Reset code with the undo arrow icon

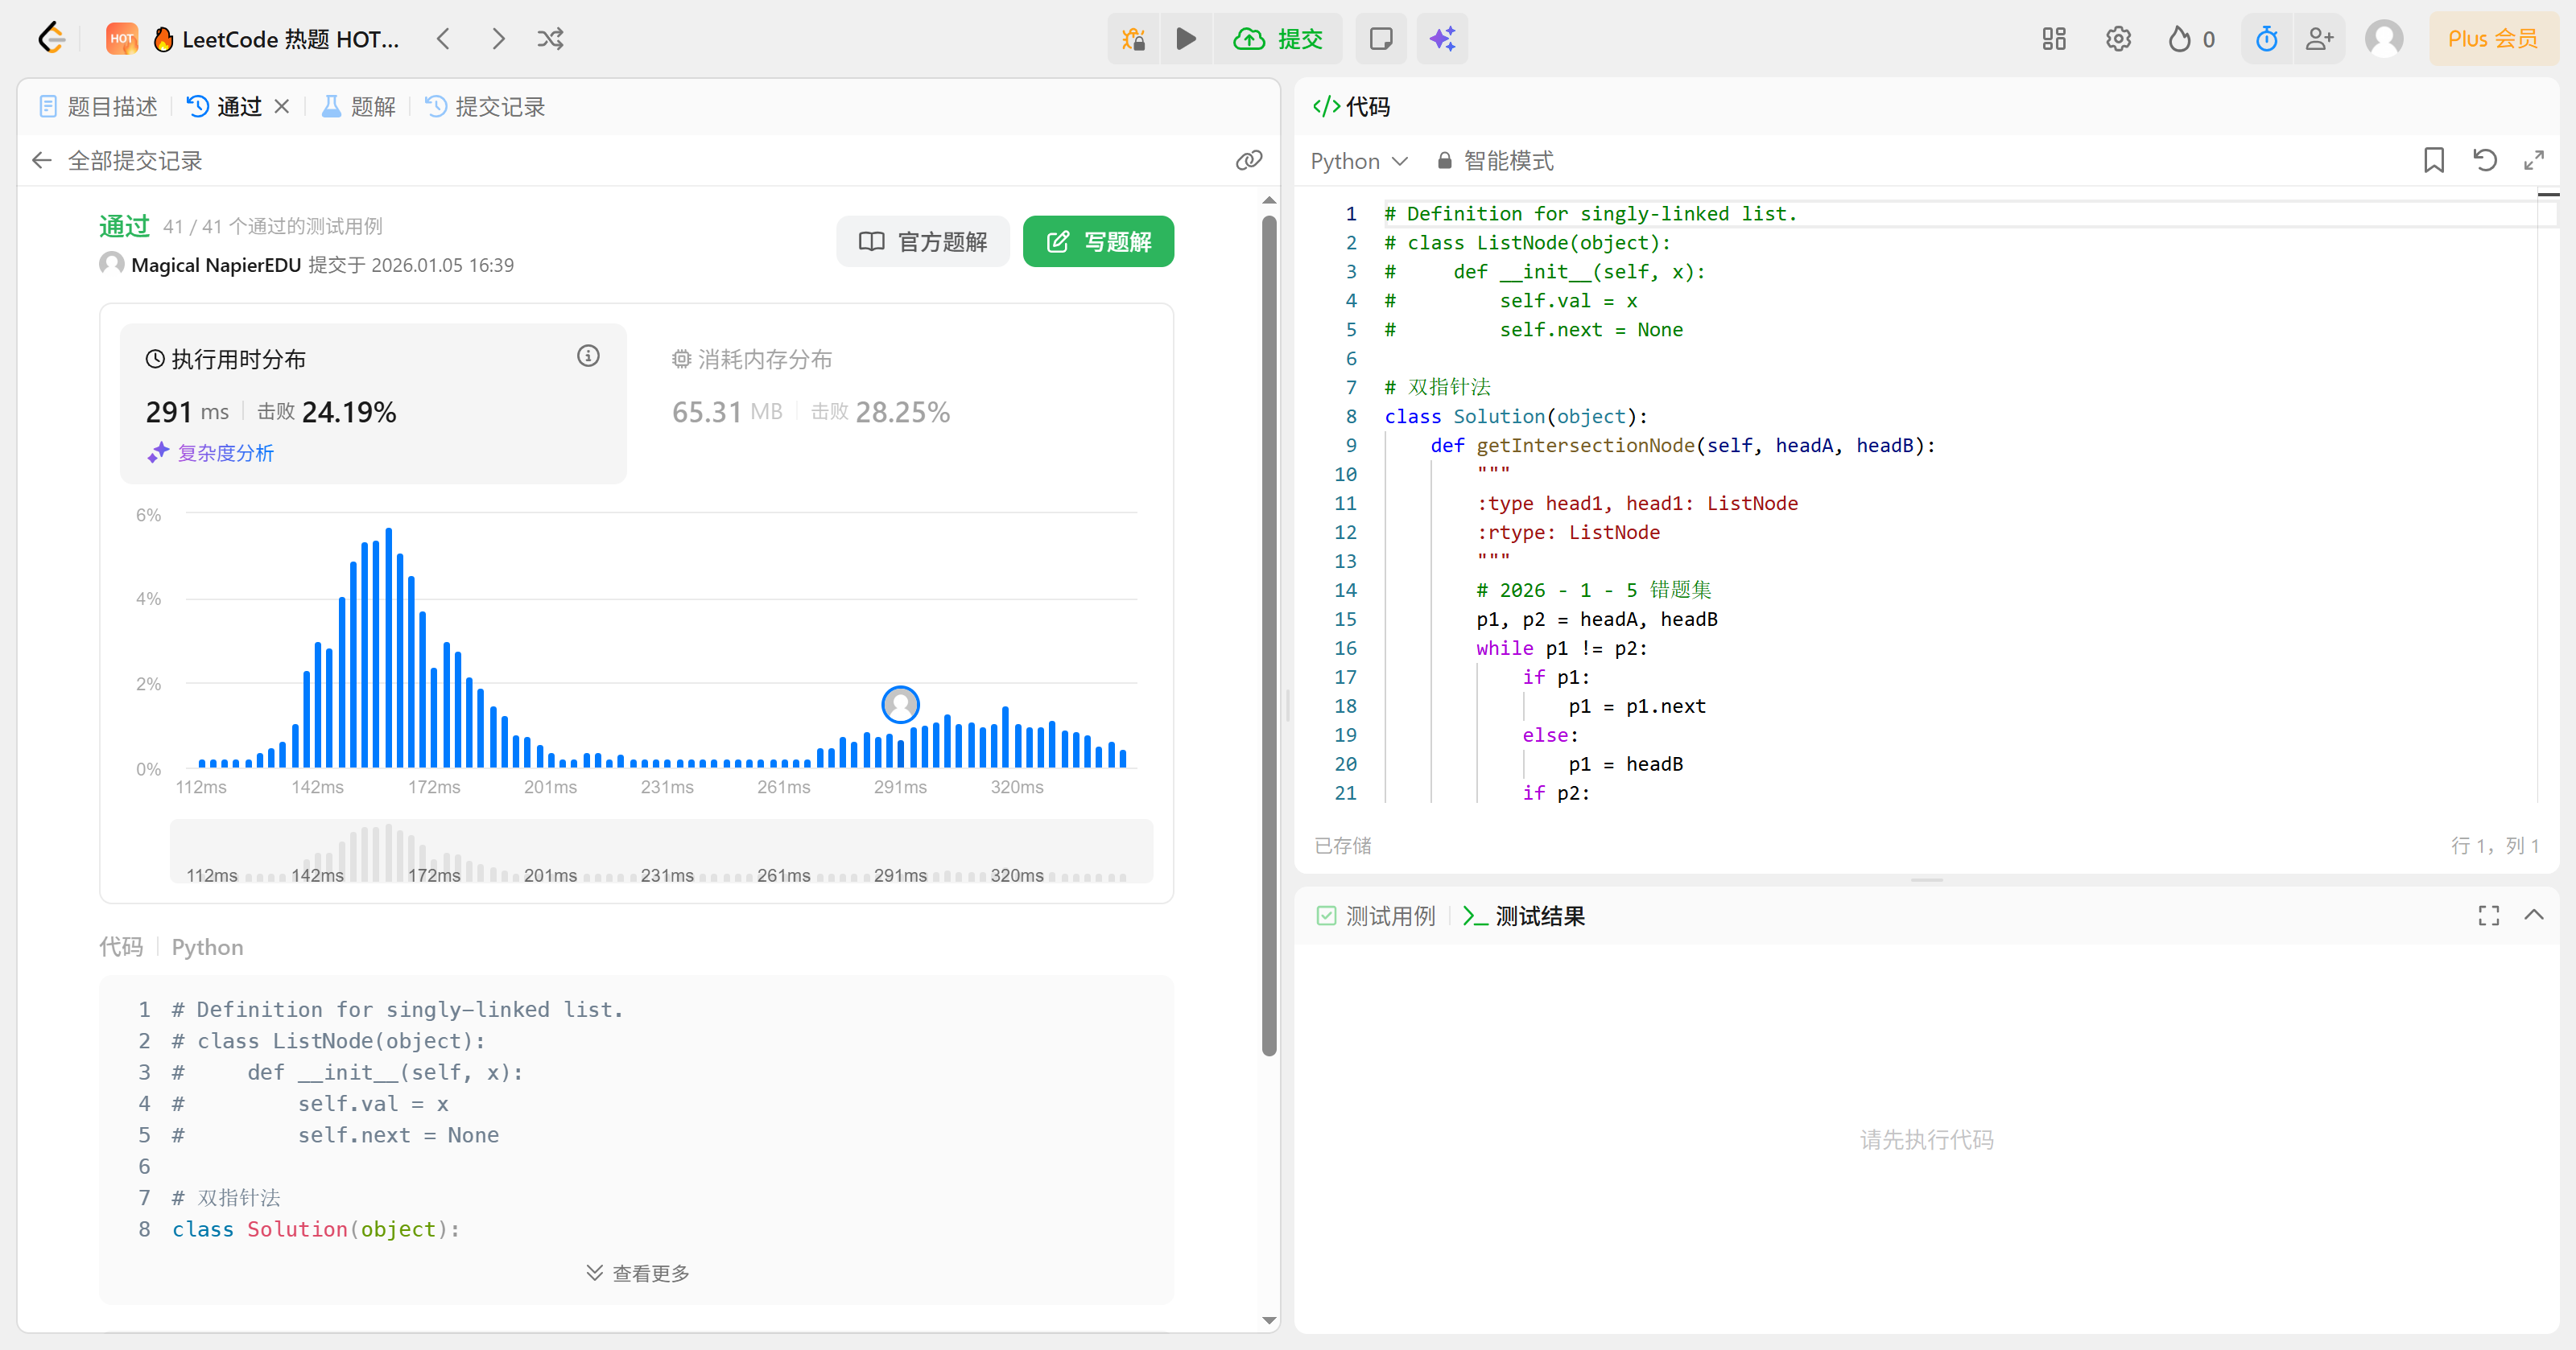click(2484, 160)
